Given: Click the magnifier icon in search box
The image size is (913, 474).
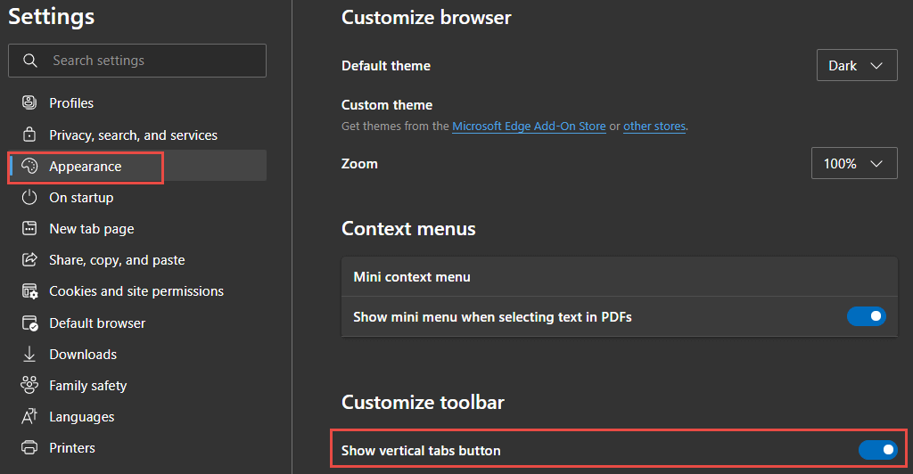Looking at the screenshot, I should click(x=30, y=61).
